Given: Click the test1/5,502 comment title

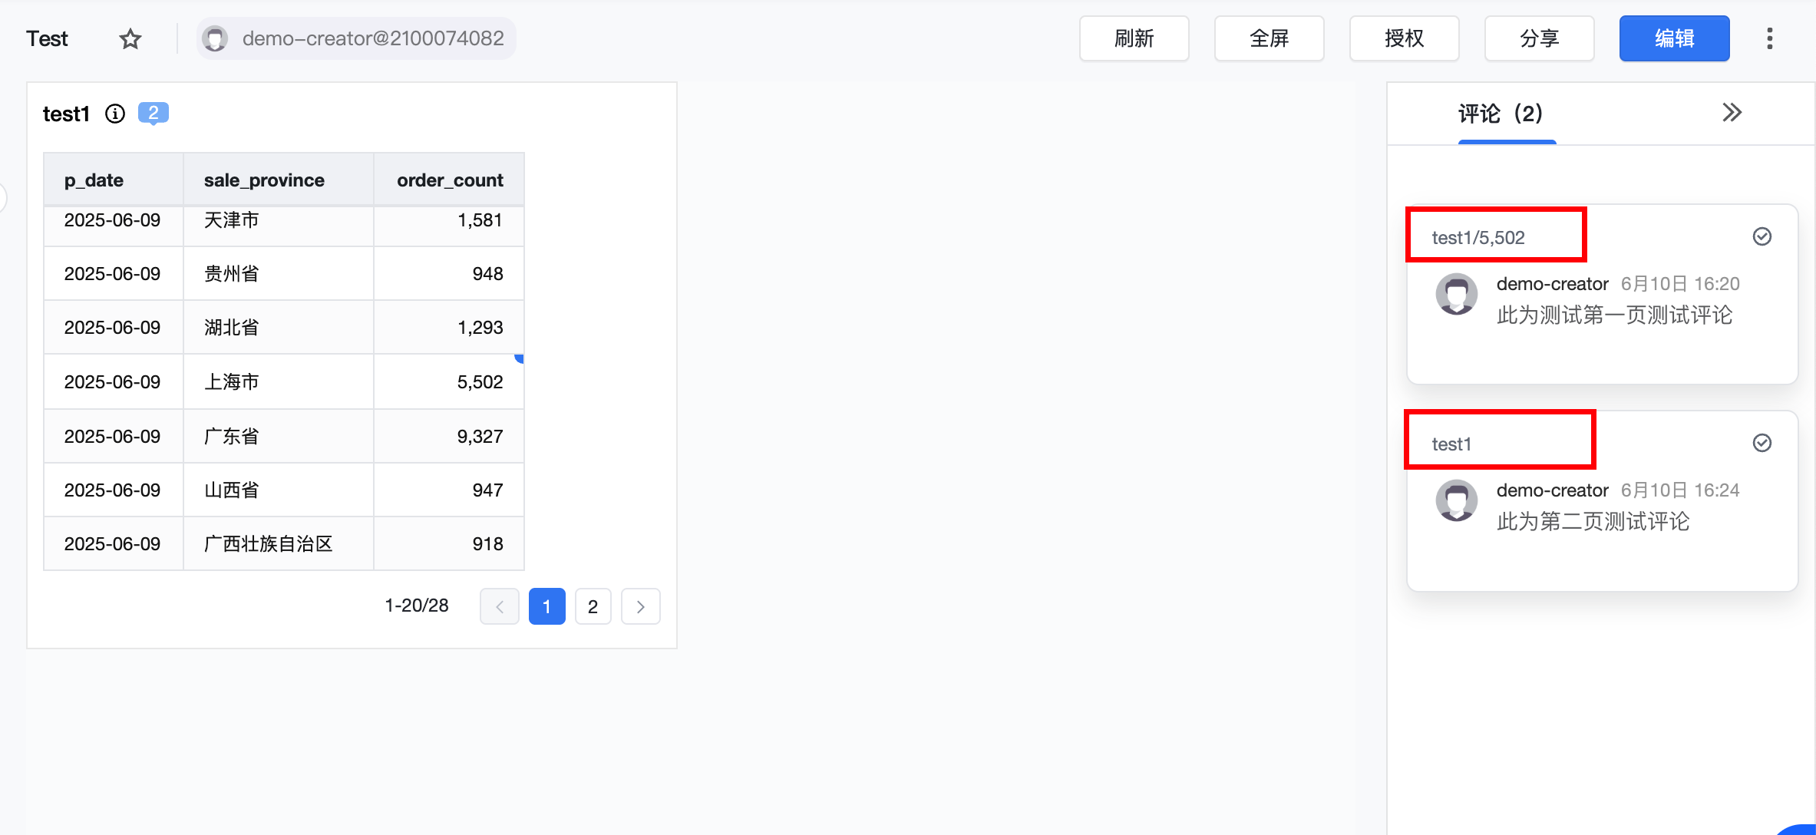Looking at the screenshot, I should click(x=1478, y=238).
